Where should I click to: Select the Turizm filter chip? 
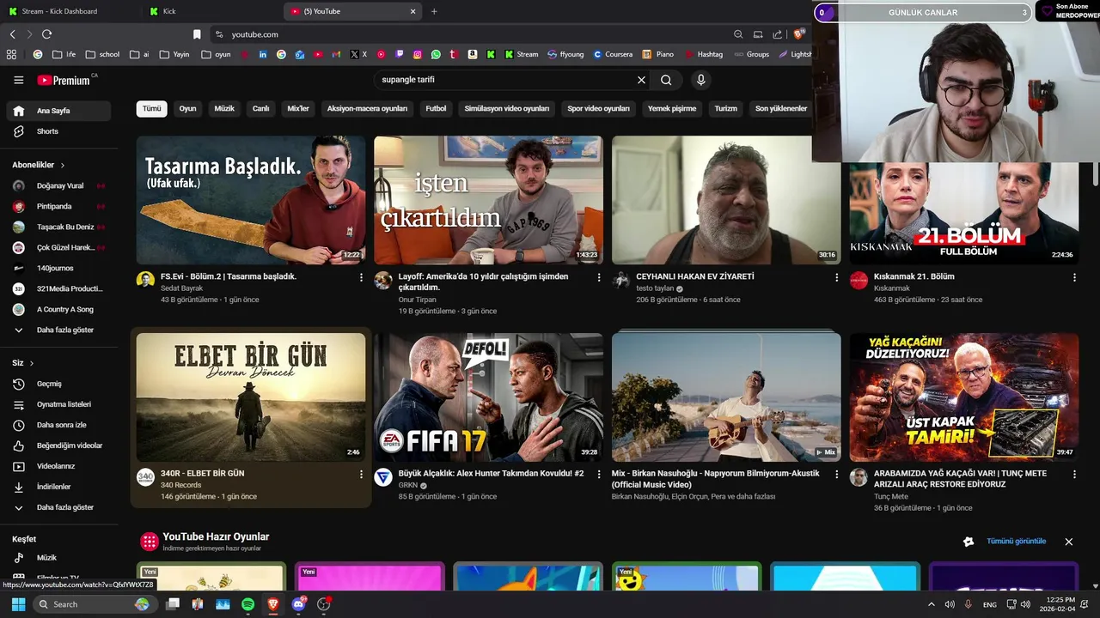726,109
